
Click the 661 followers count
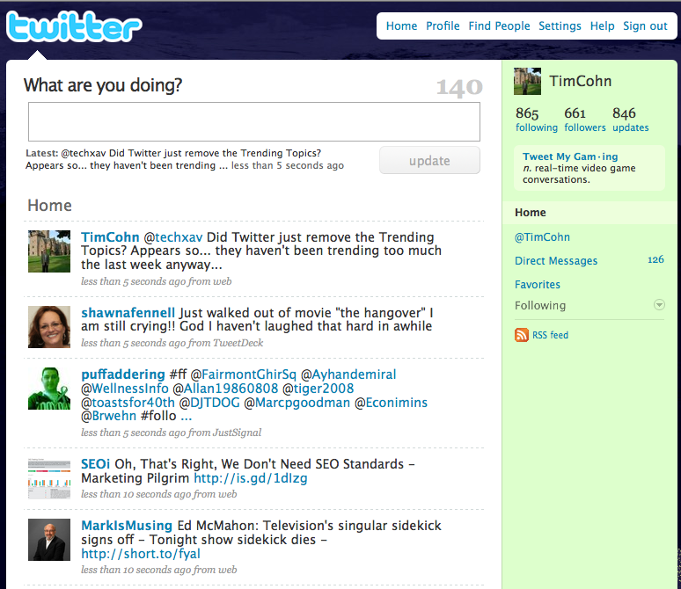pos(584,120)
